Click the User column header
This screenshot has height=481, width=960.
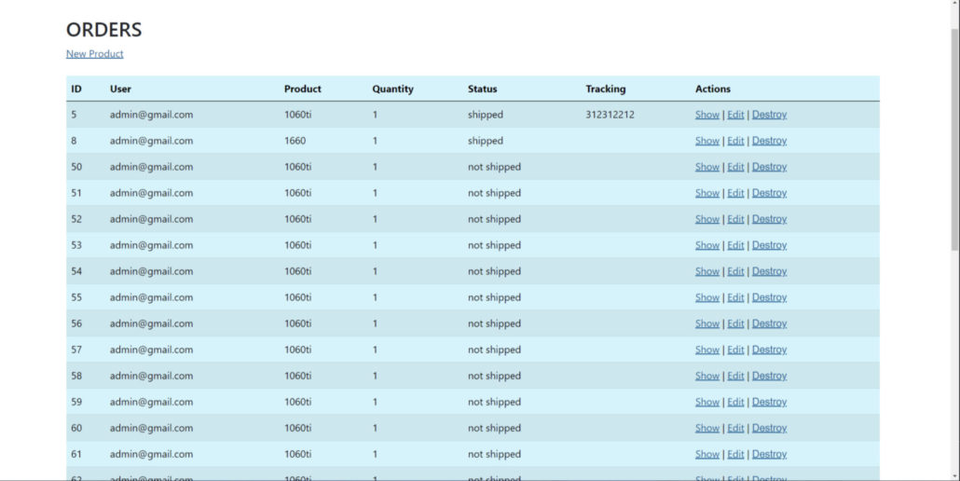point(120,89)
